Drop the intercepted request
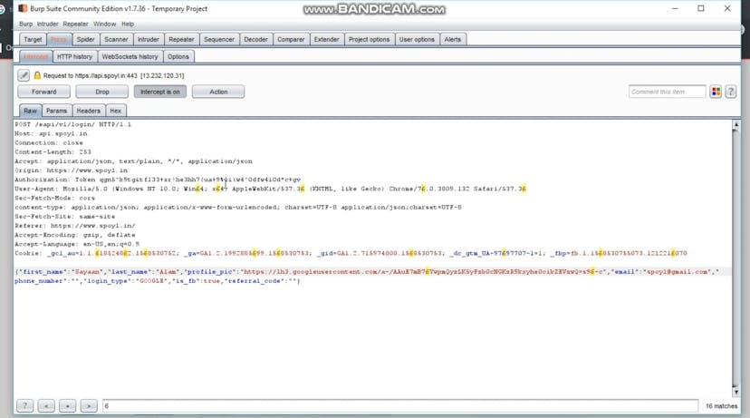 click(101, 92)
